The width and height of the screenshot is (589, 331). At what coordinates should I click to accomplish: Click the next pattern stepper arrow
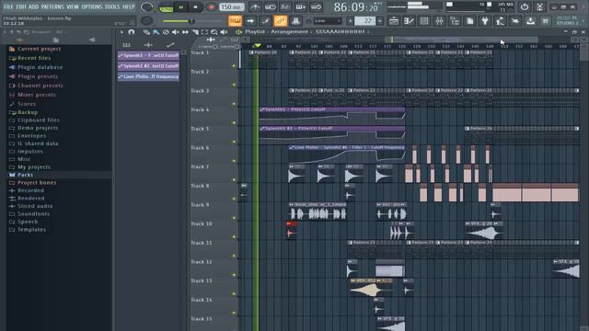[380, 21]
